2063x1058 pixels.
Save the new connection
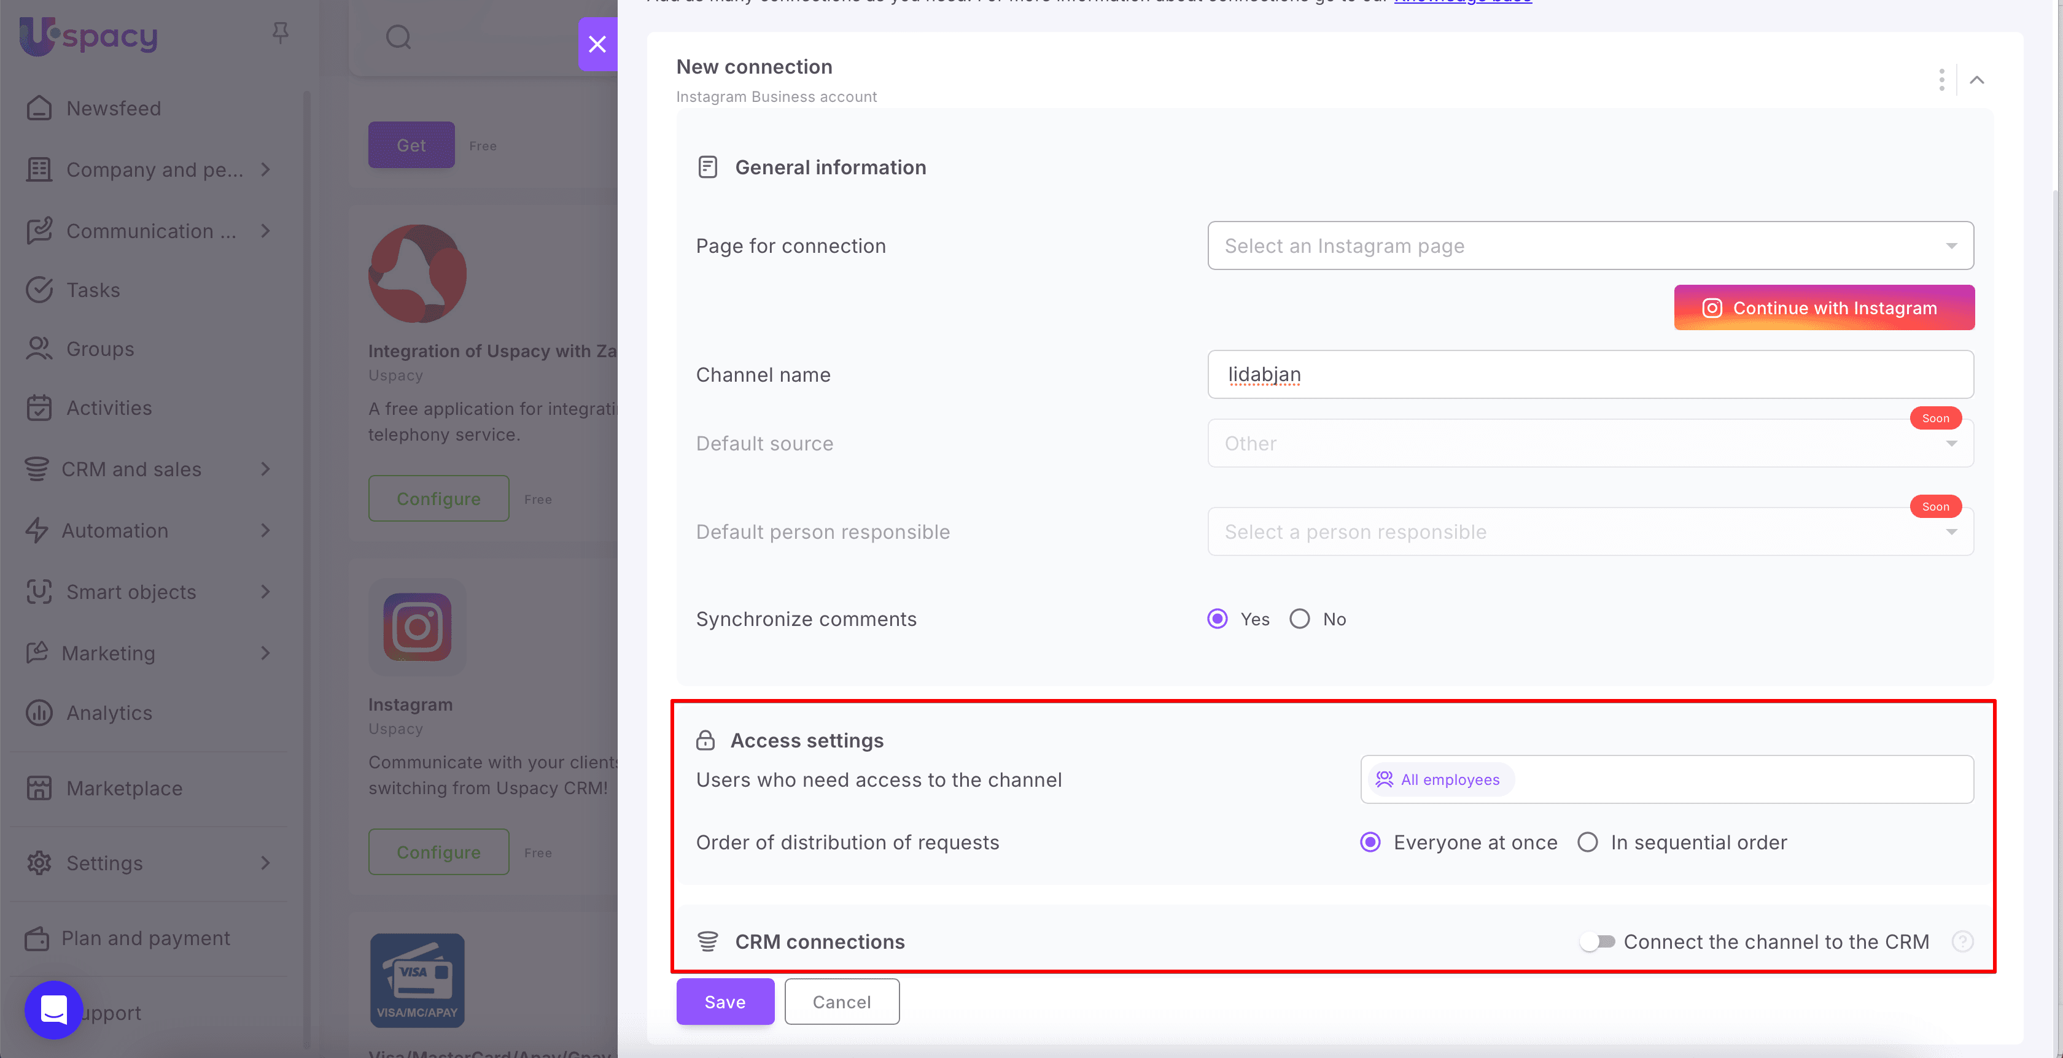[725, 1001]
